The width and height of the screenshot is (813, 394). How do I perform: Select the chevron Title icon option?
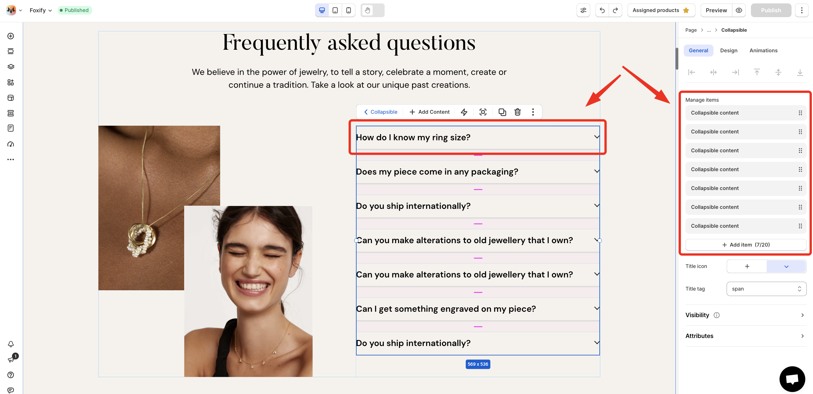786,267
